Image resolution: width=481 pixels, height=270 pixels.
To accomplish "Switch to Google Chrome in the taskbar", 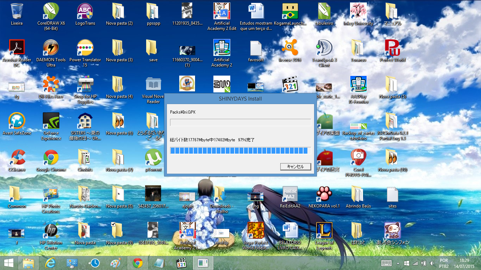I will [137, 263].
